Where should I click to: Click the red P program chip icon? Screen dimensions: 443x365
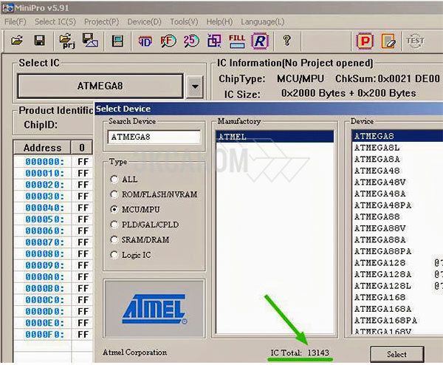pyautogui.click(x=363, y=41)
